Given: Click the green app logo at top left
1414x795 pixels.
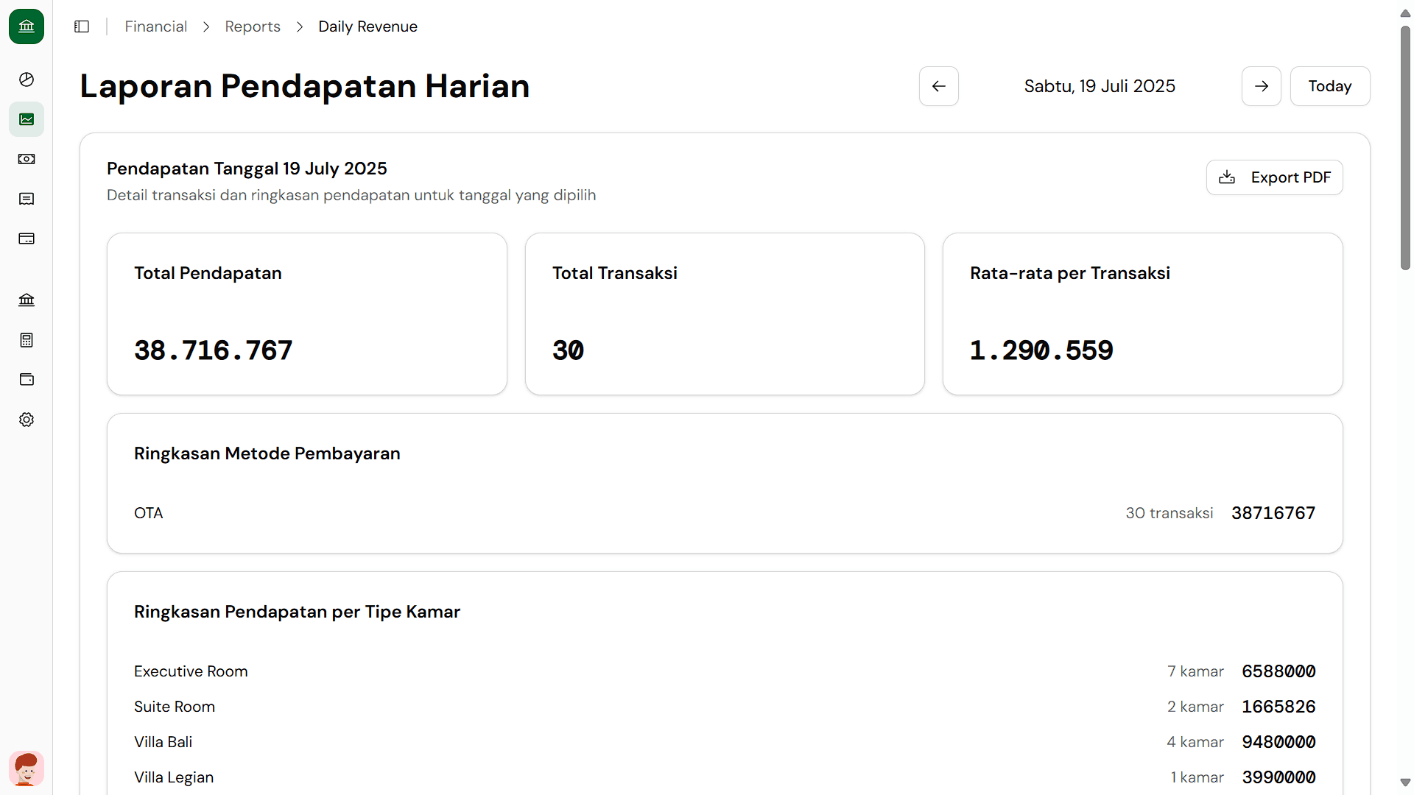Looking at the screenshot, I should (x=27, y=26).
